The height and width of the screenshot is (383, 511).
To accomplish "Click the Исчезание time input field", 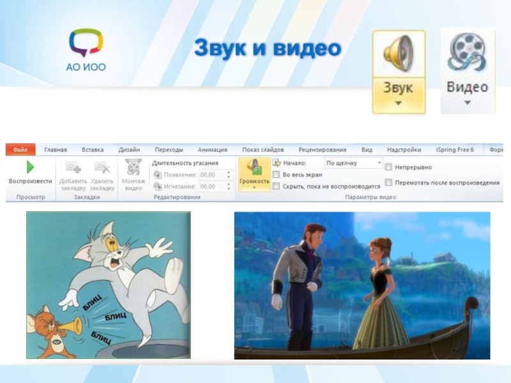I will click(212, 186).
